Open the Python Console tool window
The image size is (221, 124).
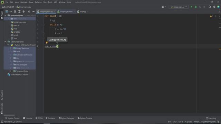point(85,118)
